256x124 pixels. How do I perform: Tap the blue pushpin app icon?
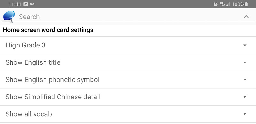(9, 16)
